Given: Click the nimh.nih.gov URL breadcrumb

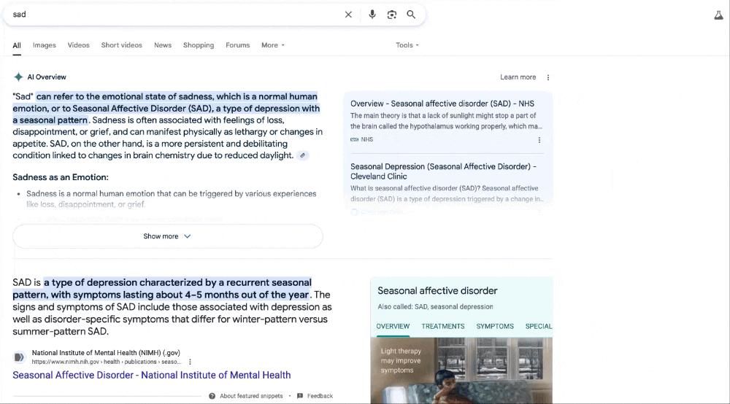Looking at the screenshot, I should 107,362.
